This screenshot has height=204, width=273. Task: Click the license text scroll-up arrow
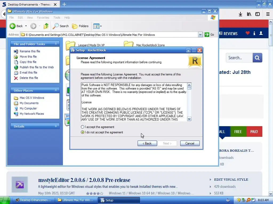point(189,85)
